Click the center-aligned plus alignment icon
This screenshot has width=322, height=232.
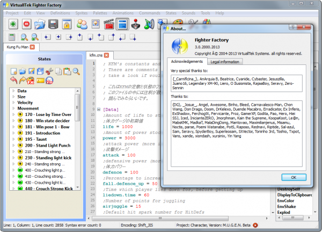tap(58, 37)
